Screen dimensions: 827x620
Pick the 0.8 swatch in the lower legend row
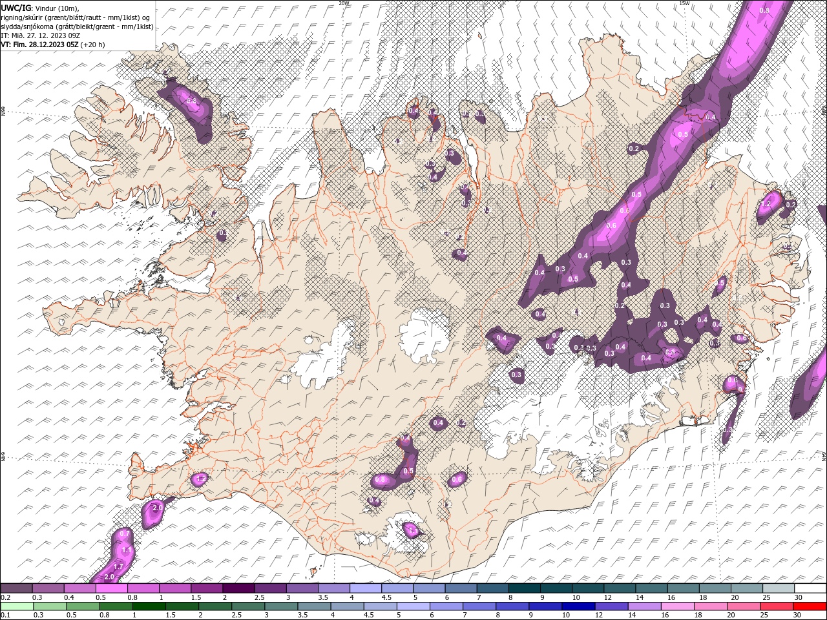click(x=116, y=606)
